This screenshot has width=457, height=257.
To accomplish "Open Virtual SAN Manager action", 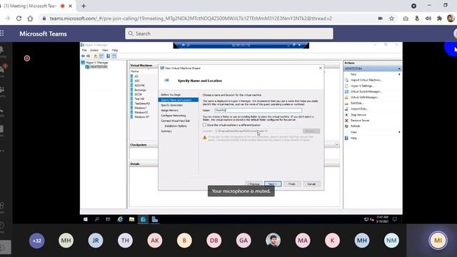I will [x=365, y=97].
